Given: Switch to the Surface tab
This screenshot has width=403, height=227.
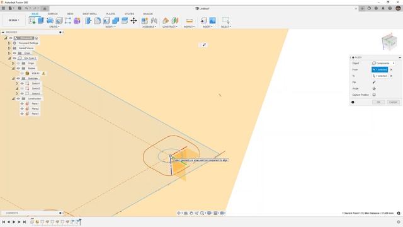Looking at the screenshot, I should 53,14.
